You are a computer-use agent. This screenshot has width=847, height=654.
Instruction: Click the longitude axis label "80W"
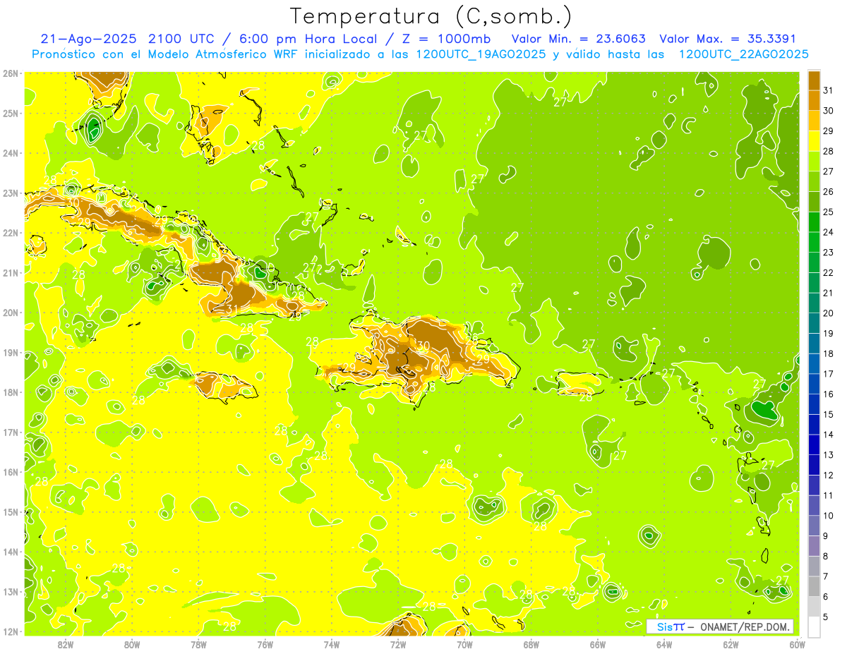coord(132,644)
